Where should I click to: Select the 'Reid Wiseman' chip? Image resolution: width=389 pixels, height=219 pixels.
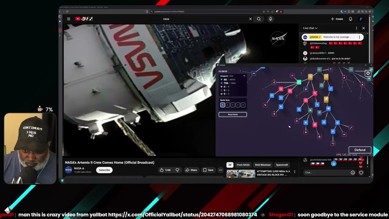[x=263, y=165]
